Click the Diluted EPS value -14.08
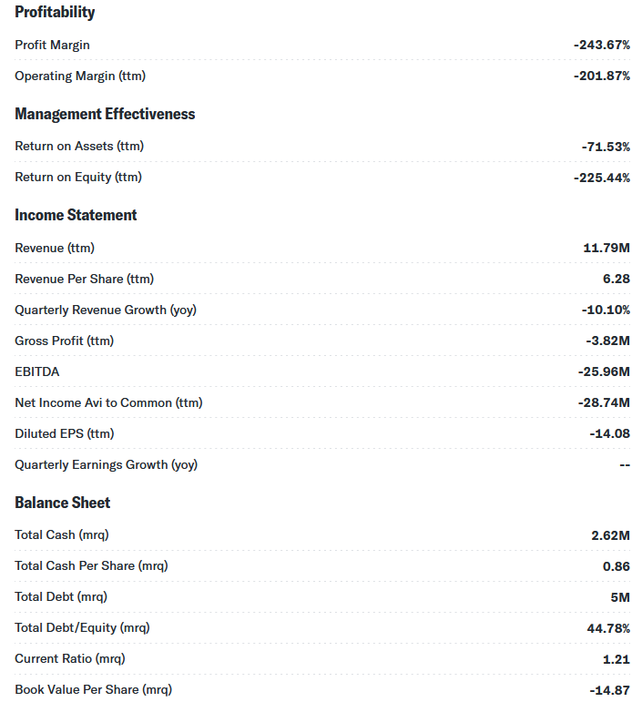642x702 pixels. pos(609,433)
